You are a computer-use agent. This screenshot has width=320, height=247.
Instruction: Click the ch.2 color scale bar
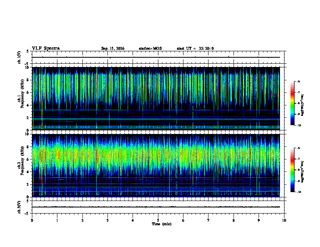pos(292,170)
